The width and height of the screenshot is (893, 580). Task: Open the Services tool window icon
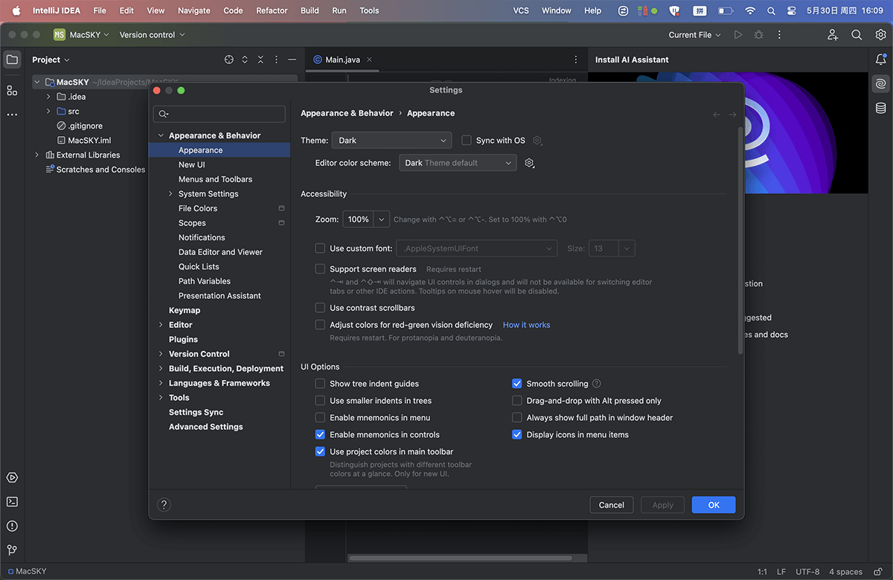pos(12,477)
